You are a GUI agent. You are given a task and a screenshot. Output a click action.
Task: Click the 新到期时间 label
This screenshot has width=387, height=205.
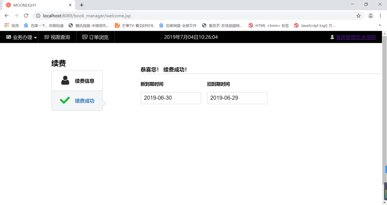pos(152,84)
